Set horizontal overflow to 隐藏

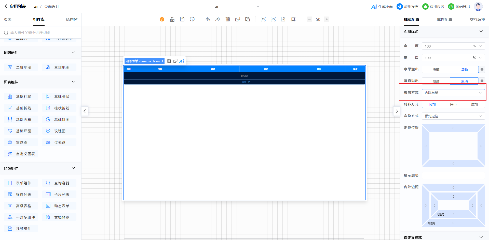click(x=436, y=70)
